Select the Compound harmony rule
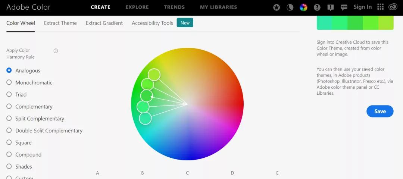The height and width of the screenshot is (179, 403). (x=9, y=154)
